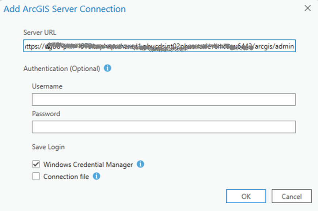This screenshot has width=318, height=211.
Task: Show info for Windows Credential Manager
Action: point(140,164)
